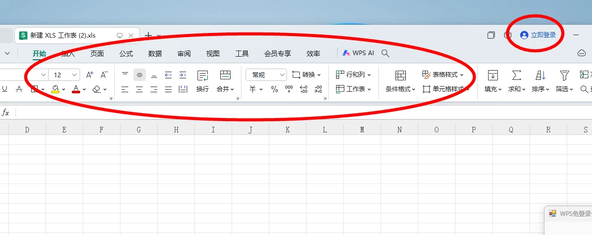592x235 pixels.
Task: Apply the currency ¥ format icon
Action: 253,89
